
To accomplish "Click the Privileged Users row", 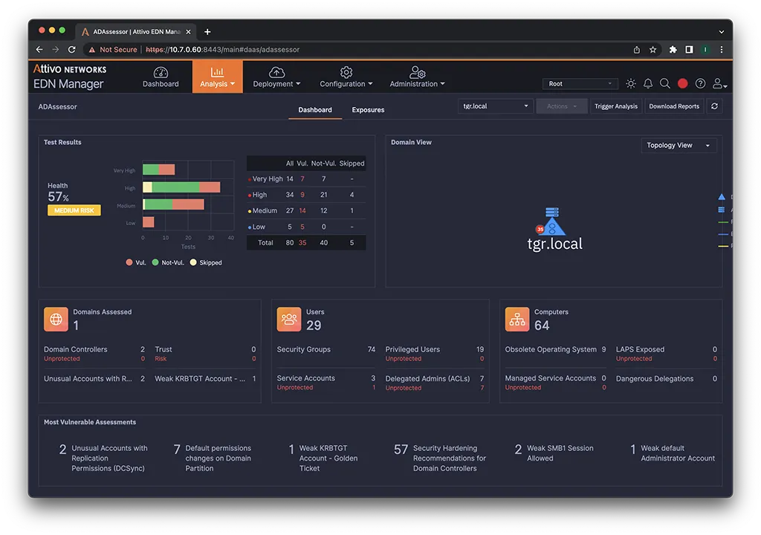I will point(434,354).
